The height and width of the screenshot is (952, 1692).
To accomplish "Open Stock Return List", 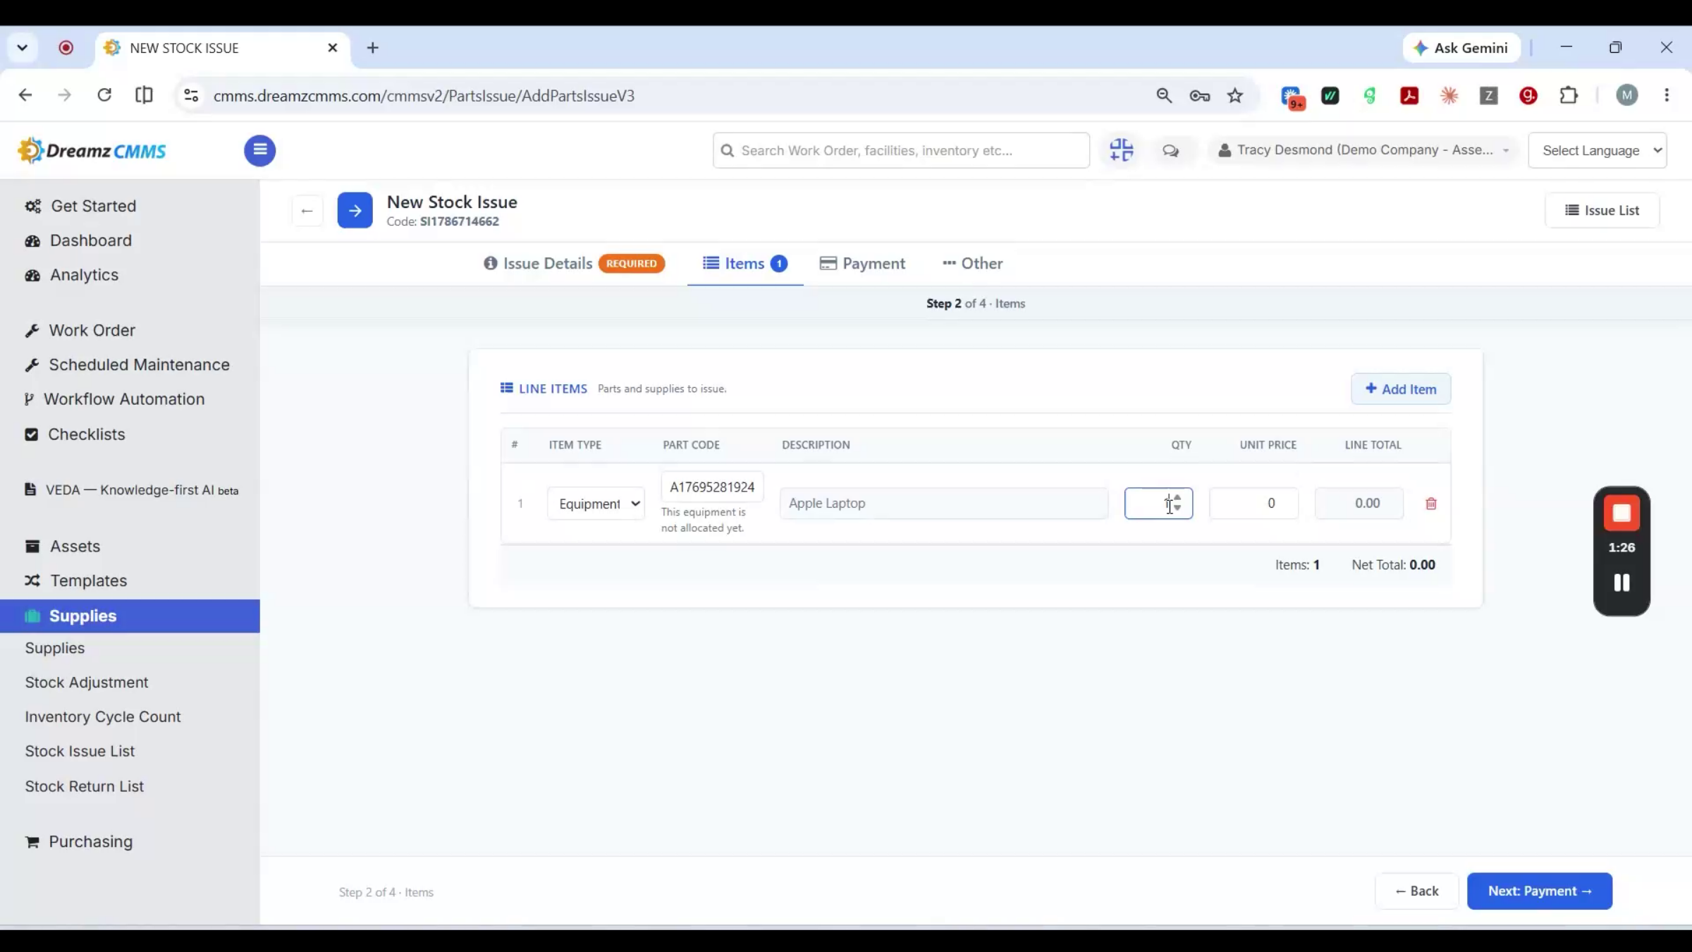I will click(85, 786).
